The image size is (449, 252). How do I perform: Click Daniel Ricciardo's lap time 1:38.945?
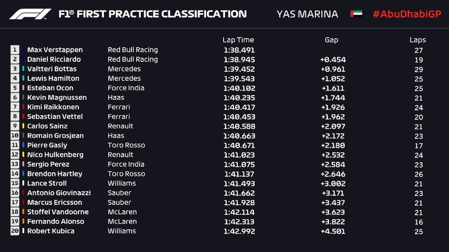[x=240, y=59]
